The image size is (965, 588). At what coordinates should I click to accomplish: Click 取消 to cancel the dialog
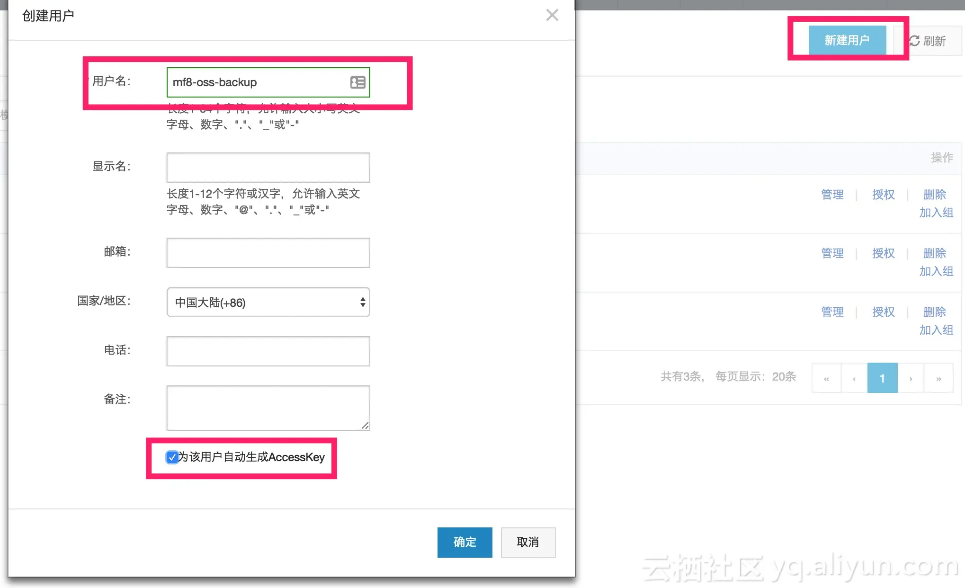click(x=528, y=542)
